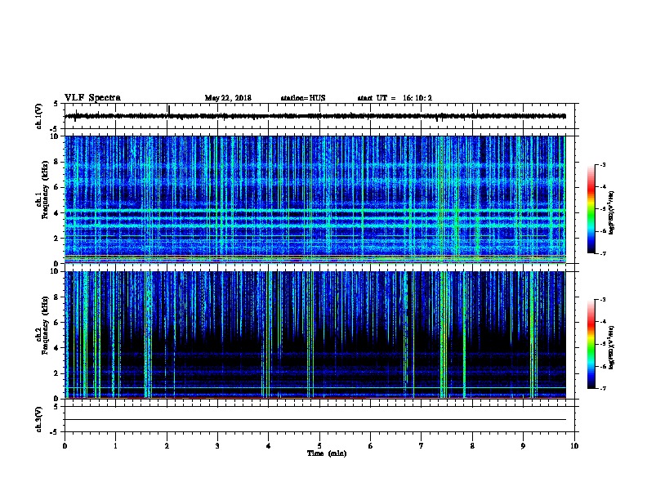Image resolution: width=647 pixels, height=500 pixels.
Task: Click the "station=HUS" header label
Action: pos(303,98)
